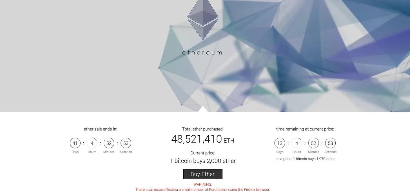Click the Minutes circle in current price timer
The image size is (410, 191).
point(313,143)
